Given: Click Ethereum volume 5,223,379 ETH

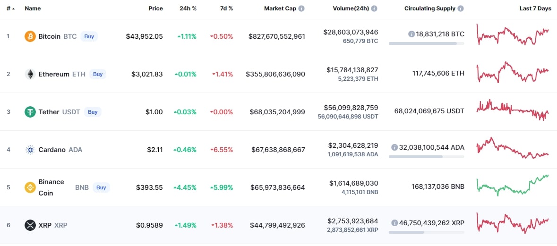Looking at the screenshot, I should (359, 79).
